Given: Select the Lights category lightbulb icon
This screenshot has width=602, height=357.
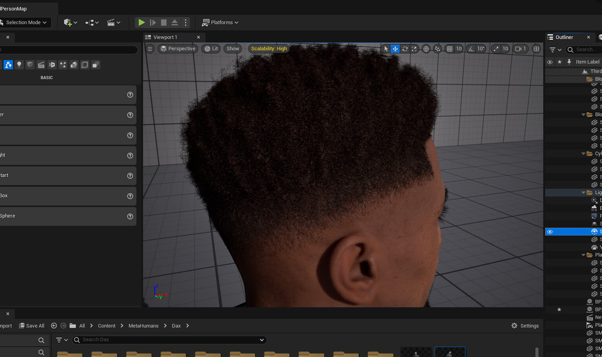Looking at the screenshot, I should pos(19,65).
